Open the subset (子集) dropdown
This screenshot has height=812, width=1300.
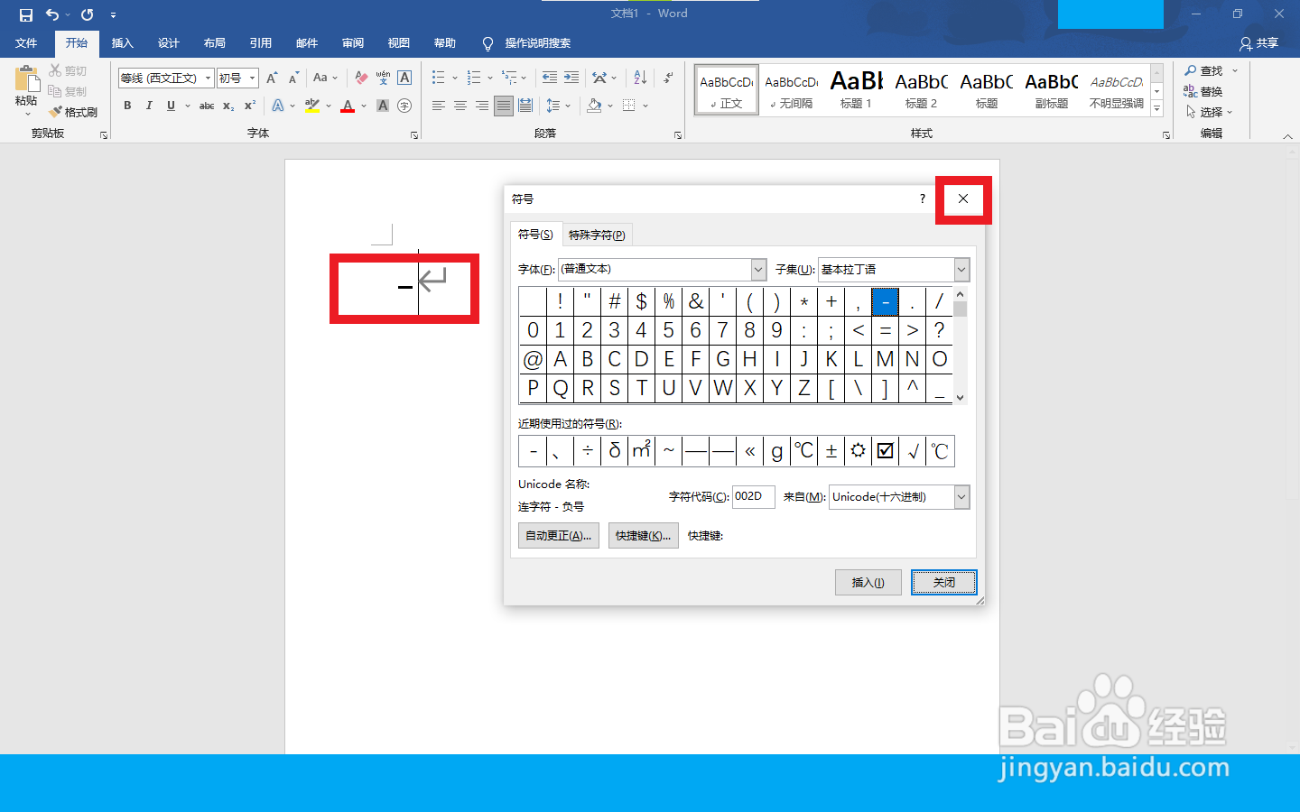[x=961, y=269]
